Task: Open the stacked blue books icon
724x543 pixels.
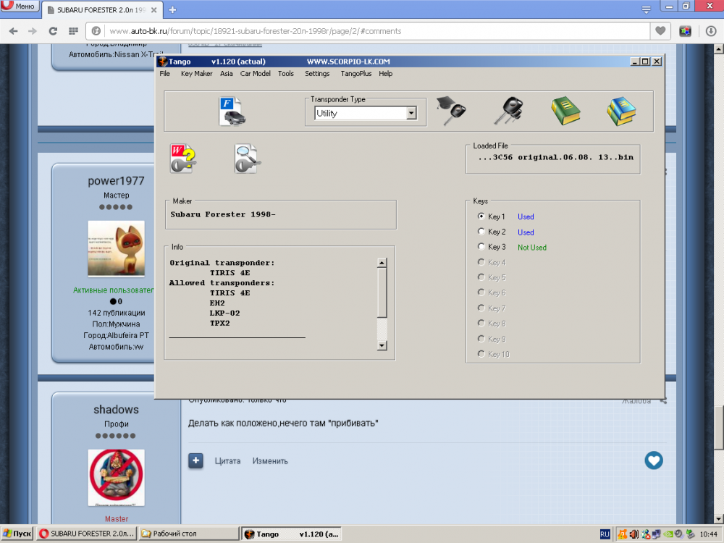Action: coord(621,111)
